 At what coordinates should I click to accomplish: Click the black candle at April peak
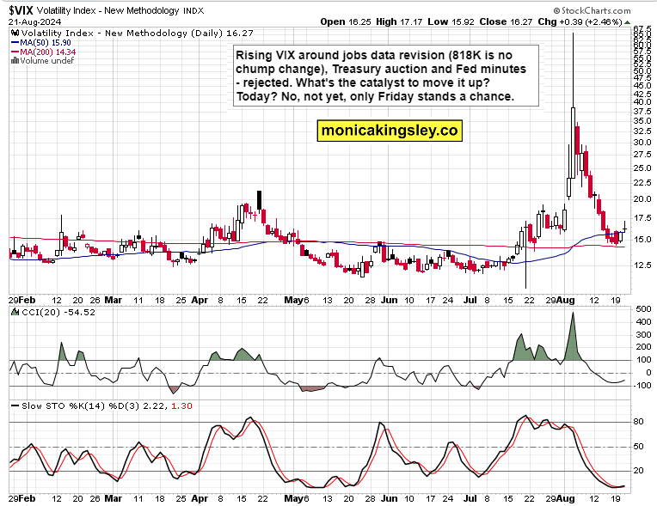259,198
